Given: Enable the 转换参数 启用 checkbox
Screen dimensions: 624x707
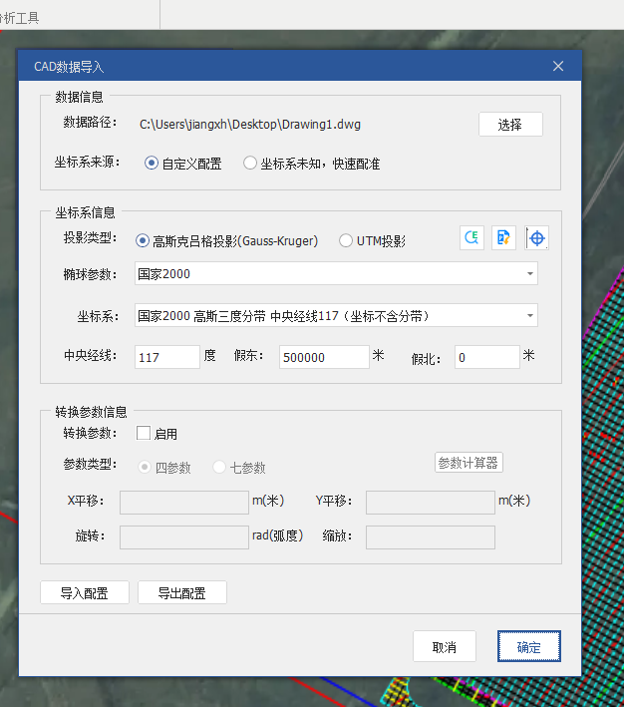Looking at the screenshot, I should tap(144, 434).
